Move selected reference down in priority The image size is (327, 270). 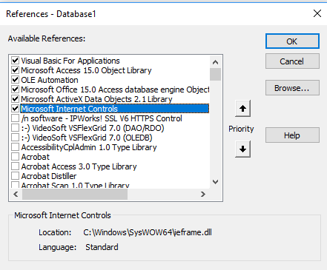tap(242, 149)
